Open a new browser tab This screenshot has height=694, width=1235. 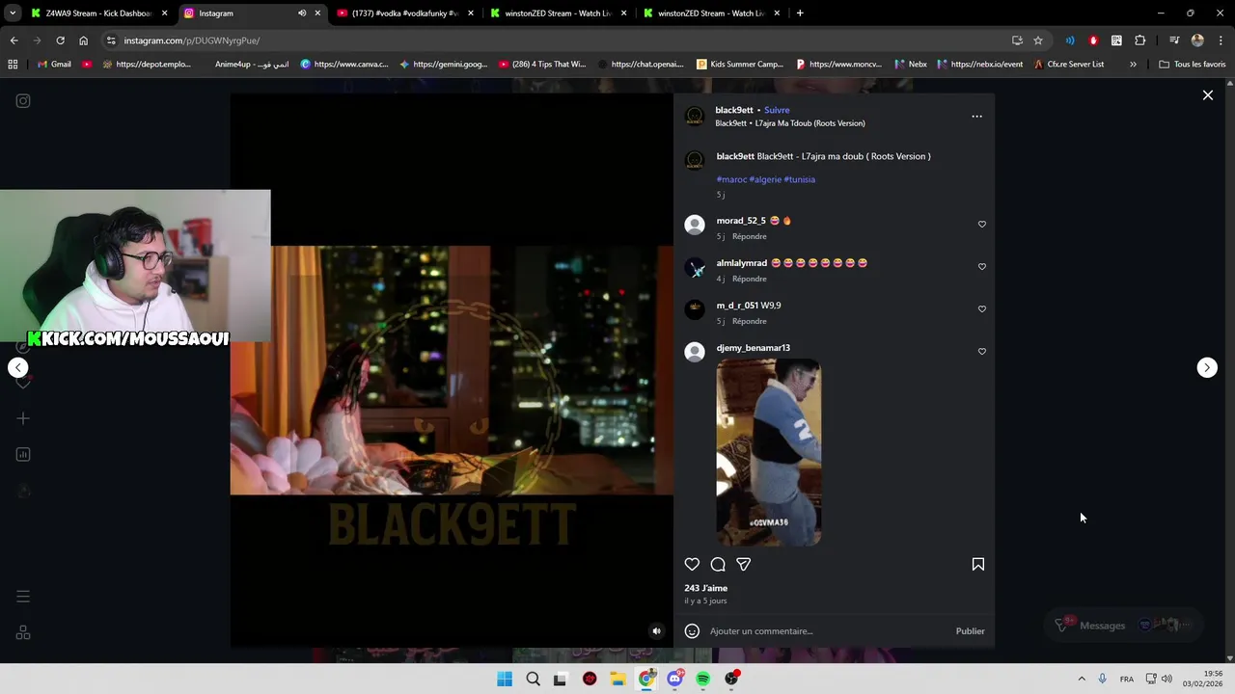[800, 13]
